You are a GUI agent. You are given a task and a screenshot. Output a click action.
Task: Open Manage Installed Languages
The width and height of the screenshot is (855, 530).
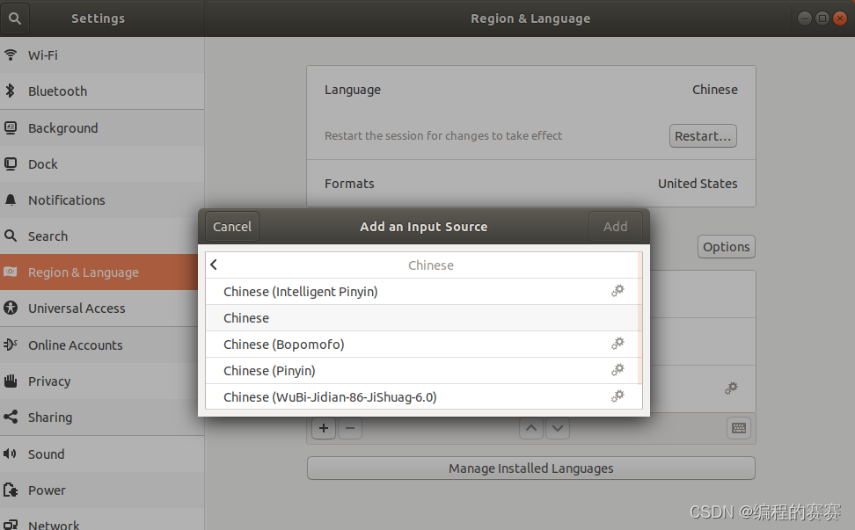[530, 468]
